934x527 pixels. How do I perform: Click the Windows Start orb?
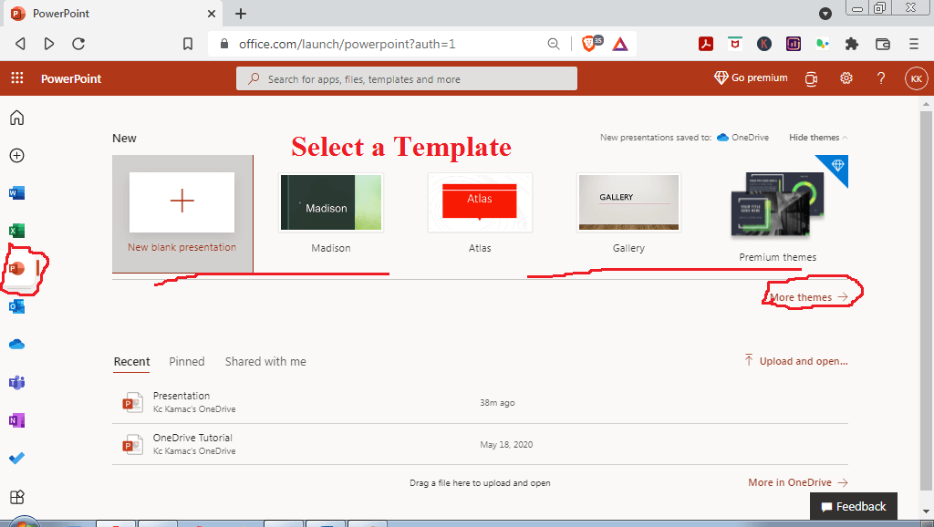pyautogui.click(x=24, y=522)
